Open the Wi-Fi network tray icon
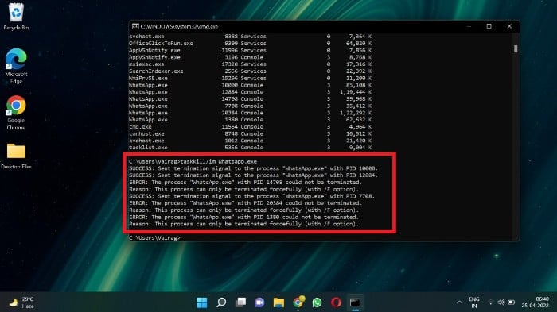Screen dimensions: 557x312 tap(491, 302)
